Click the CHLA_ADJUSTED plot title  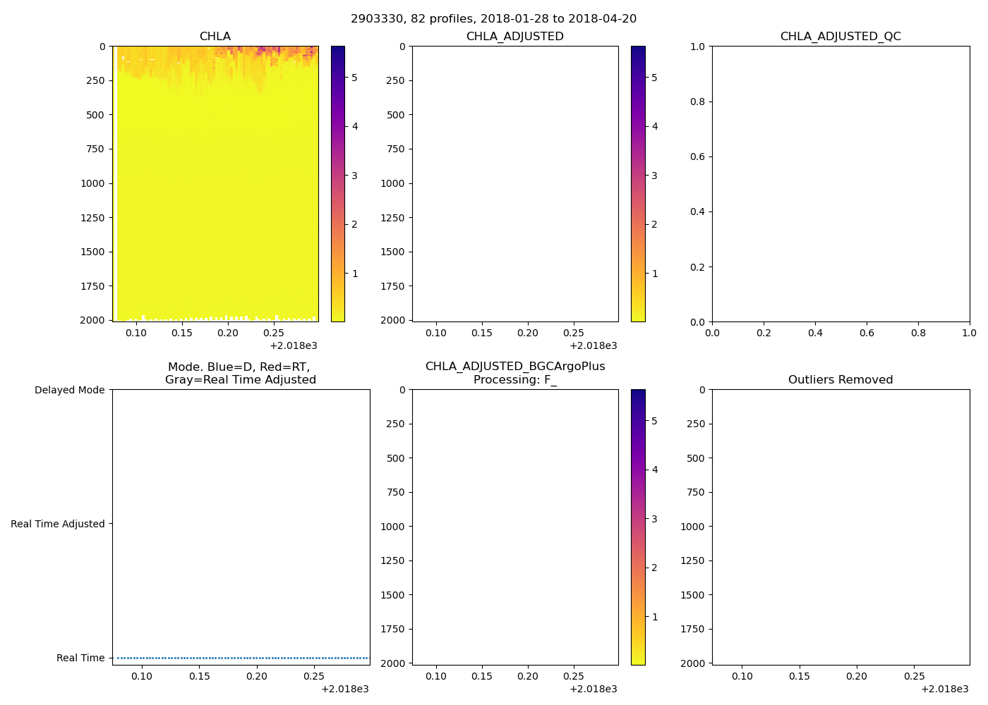(x=514, y=36)
